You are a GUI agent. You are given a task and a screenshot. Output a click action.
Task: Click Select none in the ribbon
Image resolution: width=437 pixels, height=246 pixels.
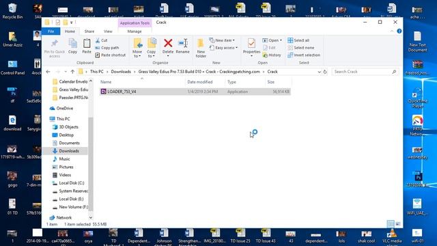tap(300, 48)
